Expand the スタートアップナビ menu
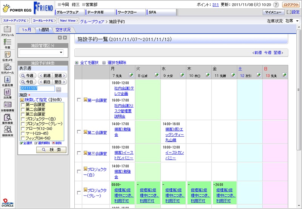 tap(15, 20)
